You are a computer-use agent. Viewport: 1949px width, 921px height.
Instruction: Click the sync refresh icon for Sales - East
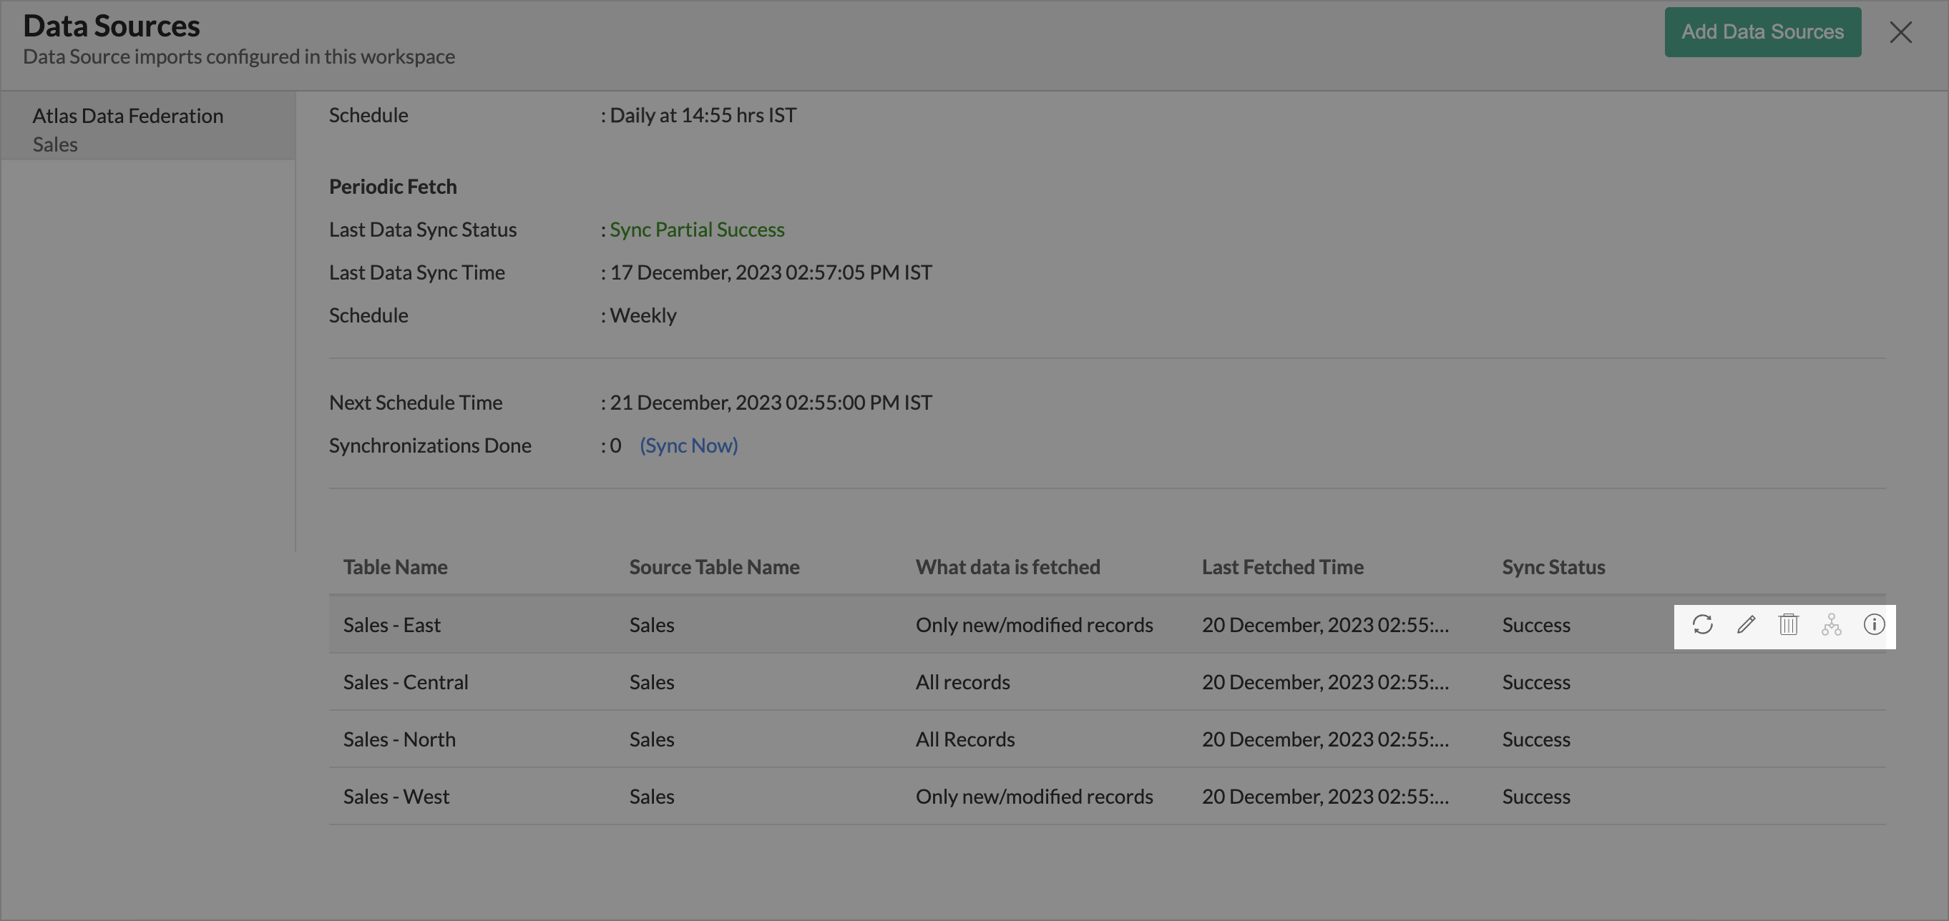(1702, 624)
